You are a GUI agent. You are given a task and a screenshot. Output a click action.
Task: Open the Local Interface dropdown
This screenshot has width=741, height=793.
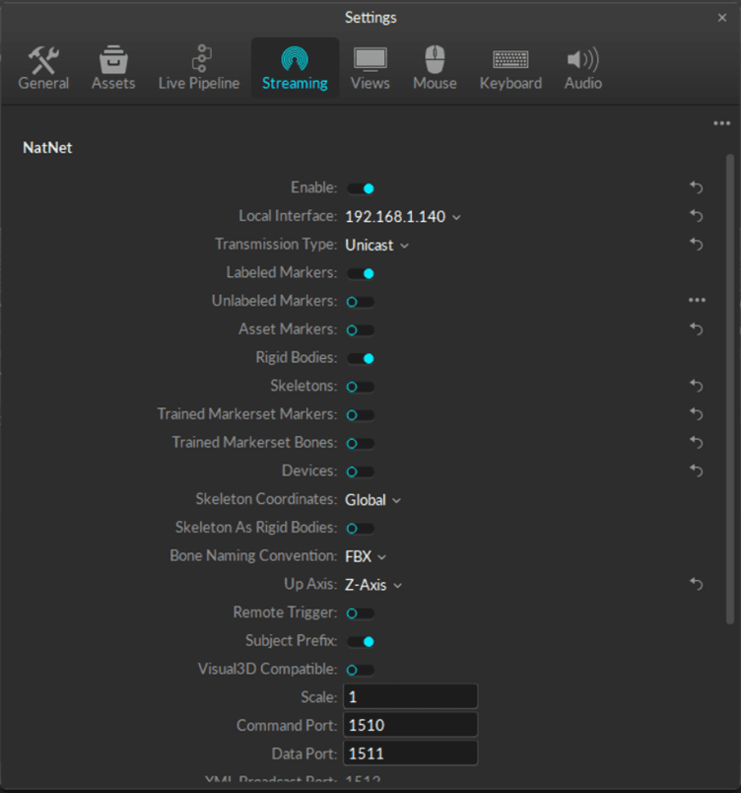point(402,216)
